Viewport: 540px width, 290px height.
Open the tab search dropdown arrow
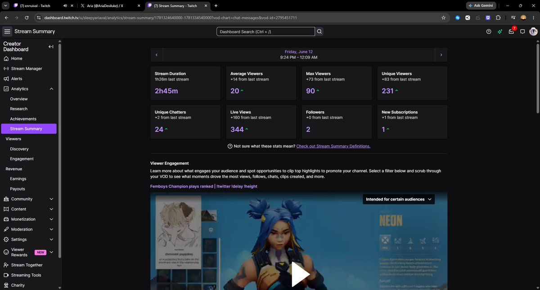pyautogui.click(x=4, y=5)
